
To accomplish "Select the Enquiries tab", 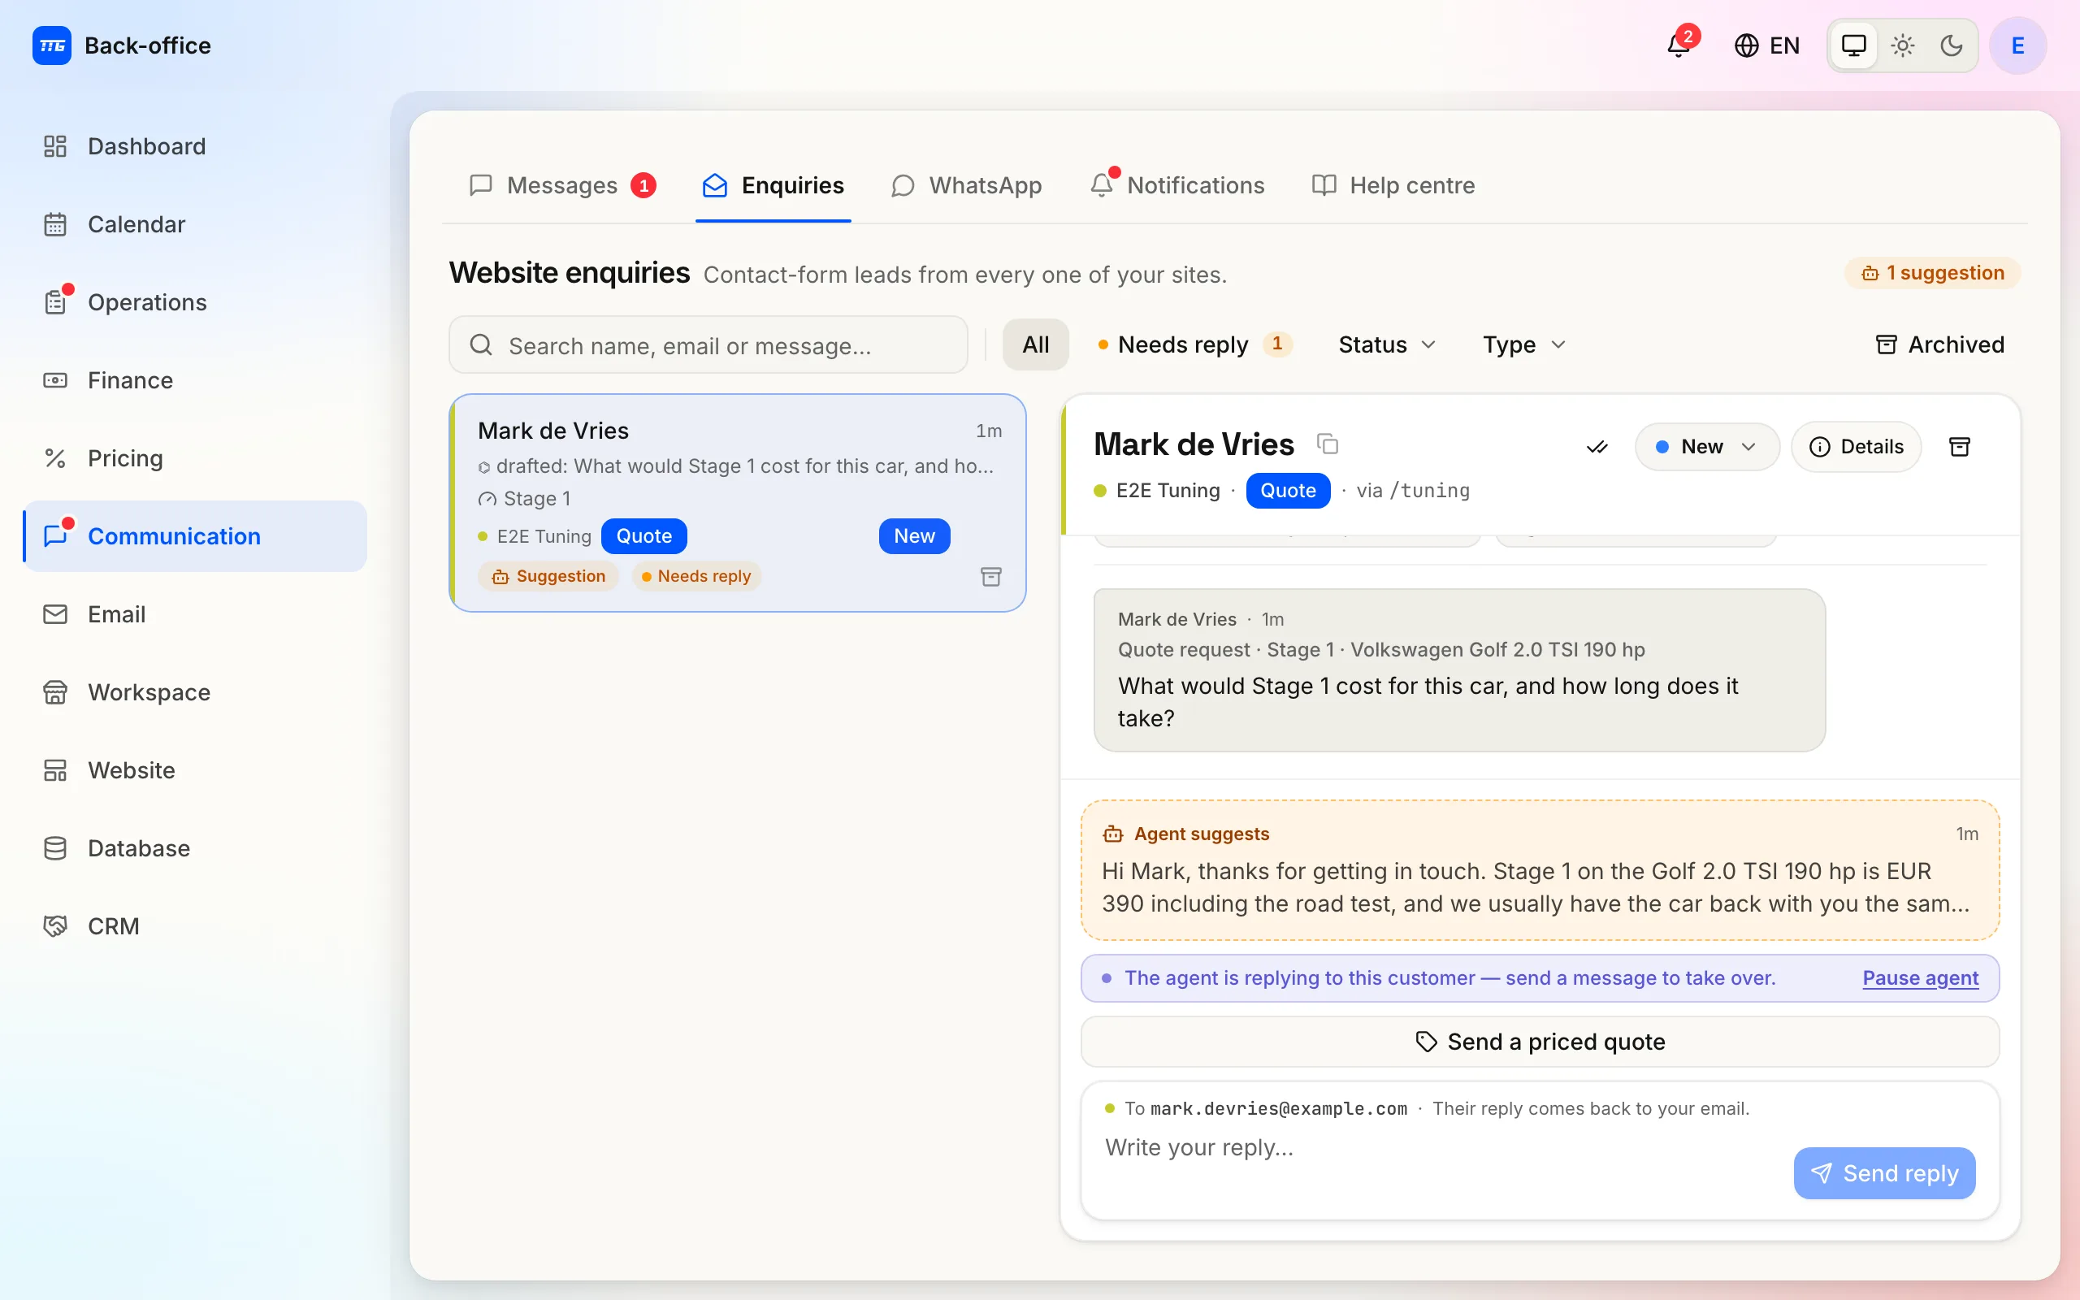I will click(x=773, y=185).
